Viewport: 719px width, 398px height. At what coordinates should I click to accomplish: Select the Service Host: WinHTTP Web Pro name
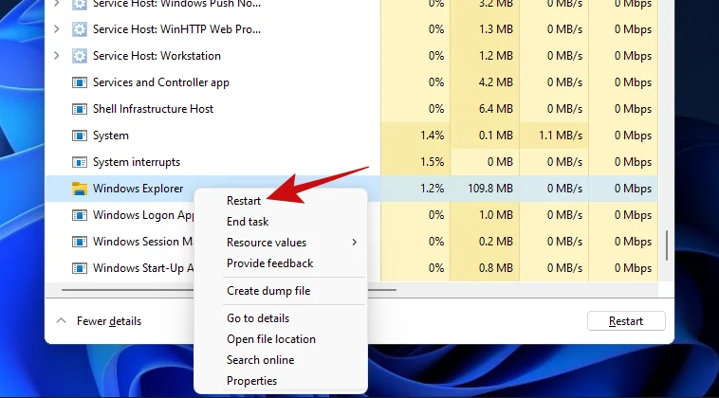click(176, 29)
